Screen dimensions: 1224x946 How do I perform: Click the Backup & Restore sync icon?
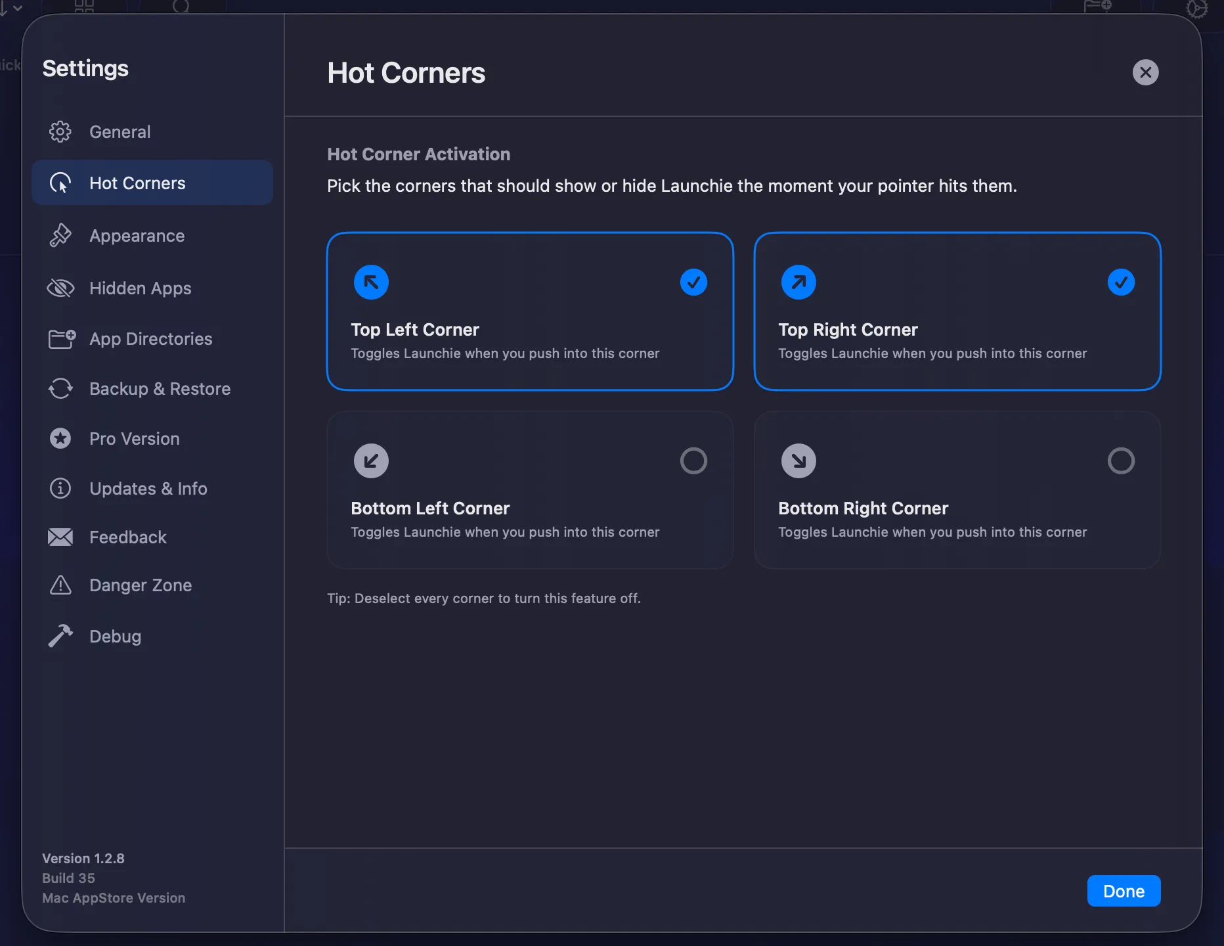pyautogui.click(x=60, y=388)
